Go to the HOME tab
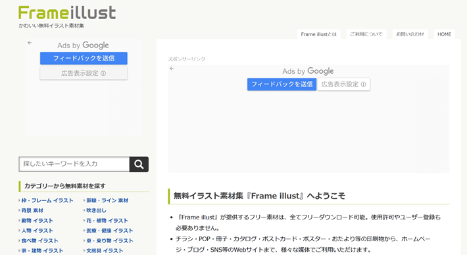Screen dimensions: 467x255 coord(445,34)
